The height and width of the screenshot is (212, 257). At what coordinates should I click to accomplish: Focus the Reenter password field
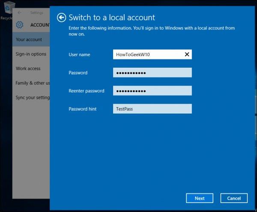click(152, 91)
